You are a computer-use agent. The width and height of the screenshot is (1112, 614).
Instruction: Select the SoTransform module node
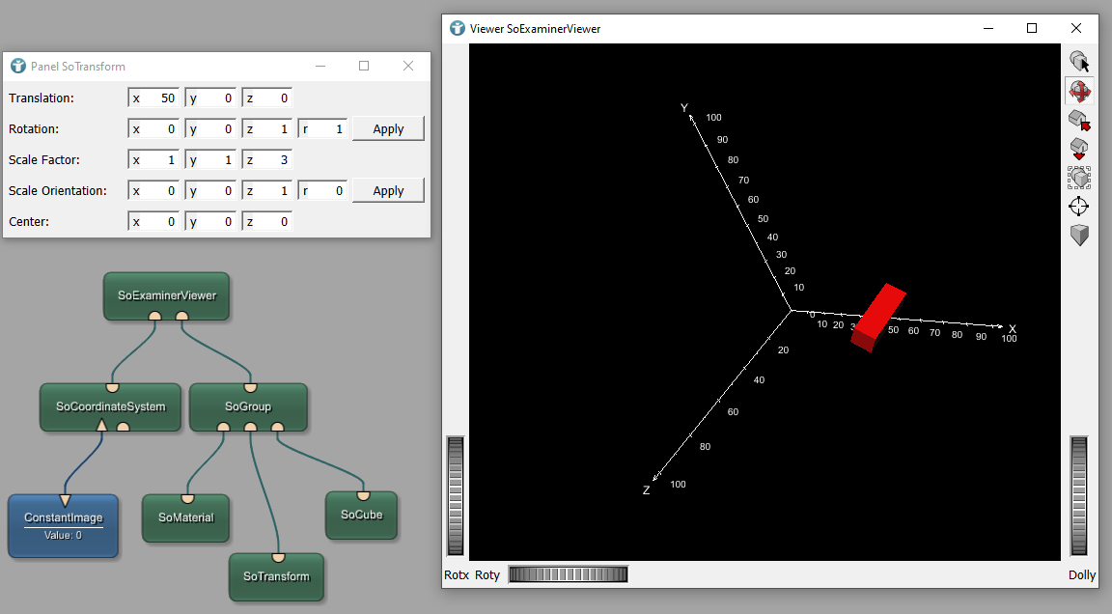(x=276, y=576)
